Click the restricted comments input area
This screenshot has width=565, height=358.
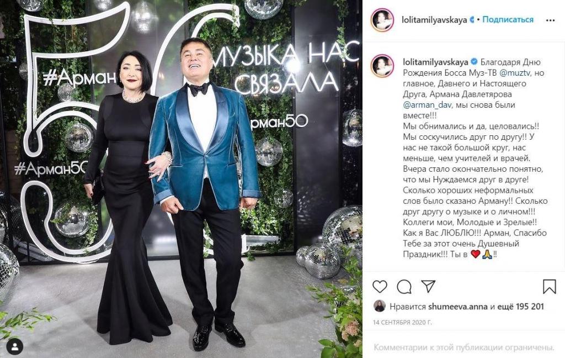[x=463, y=348]
